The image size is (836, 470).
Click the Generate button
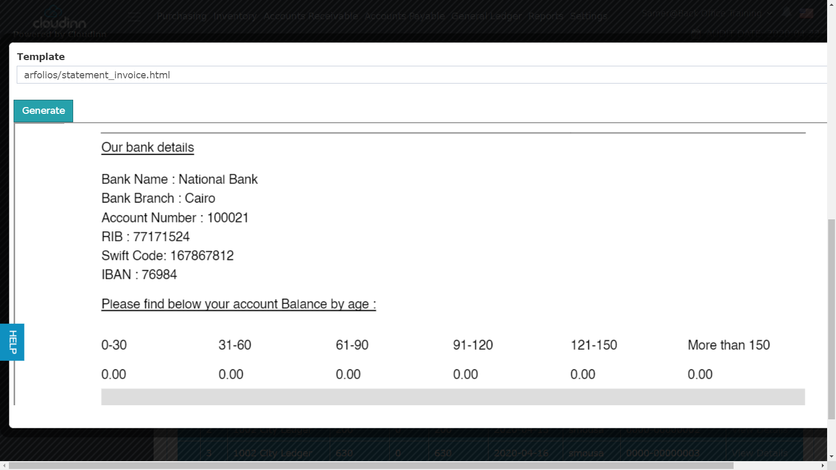tap(43, 110)
